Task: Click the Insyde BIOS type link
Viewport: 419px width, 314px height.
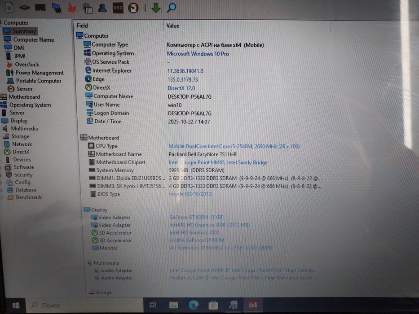Action: (x=191, y=194)
